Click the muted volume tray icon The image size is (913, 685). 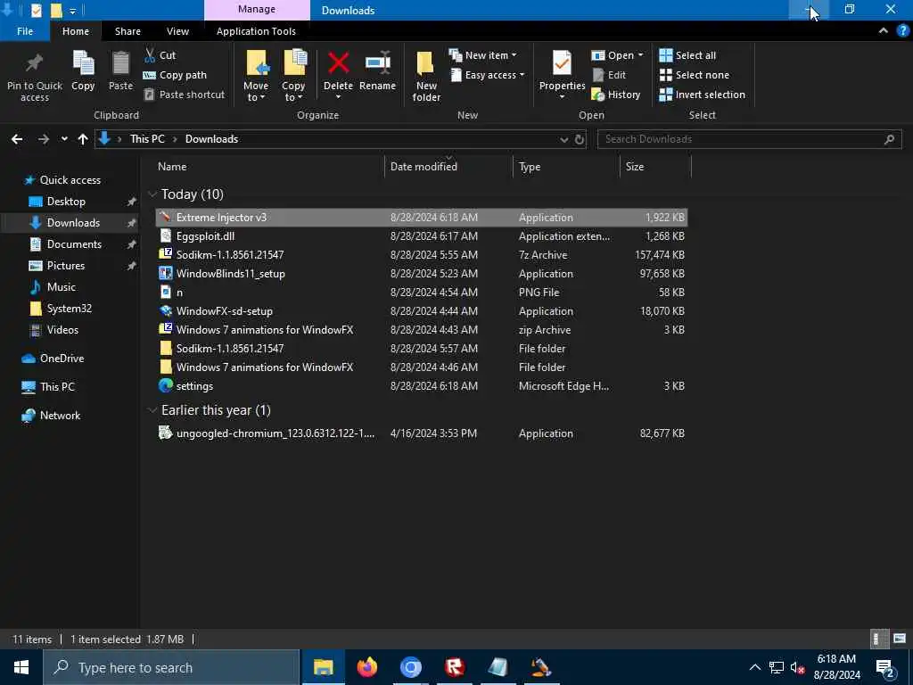(797, 667)
